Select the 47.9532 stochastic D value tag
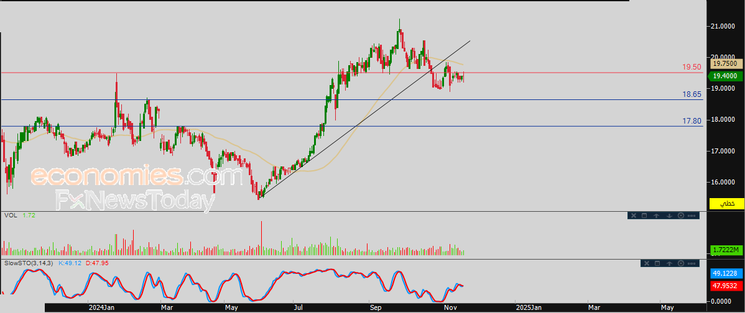Screen dimensions: 745x313 pos(726,286)
